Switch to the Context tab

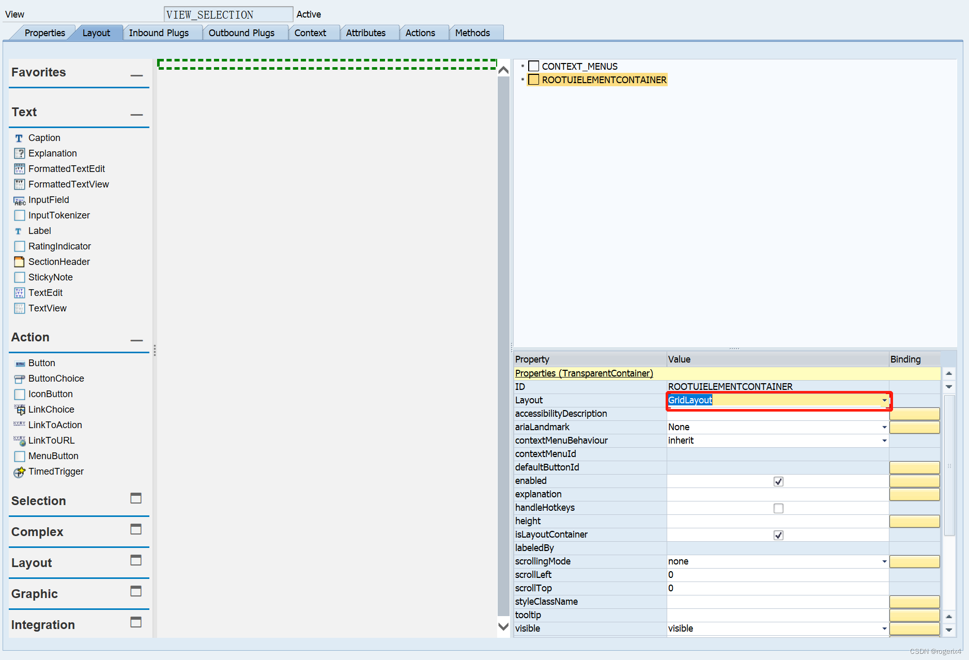(x=310, y=33)
